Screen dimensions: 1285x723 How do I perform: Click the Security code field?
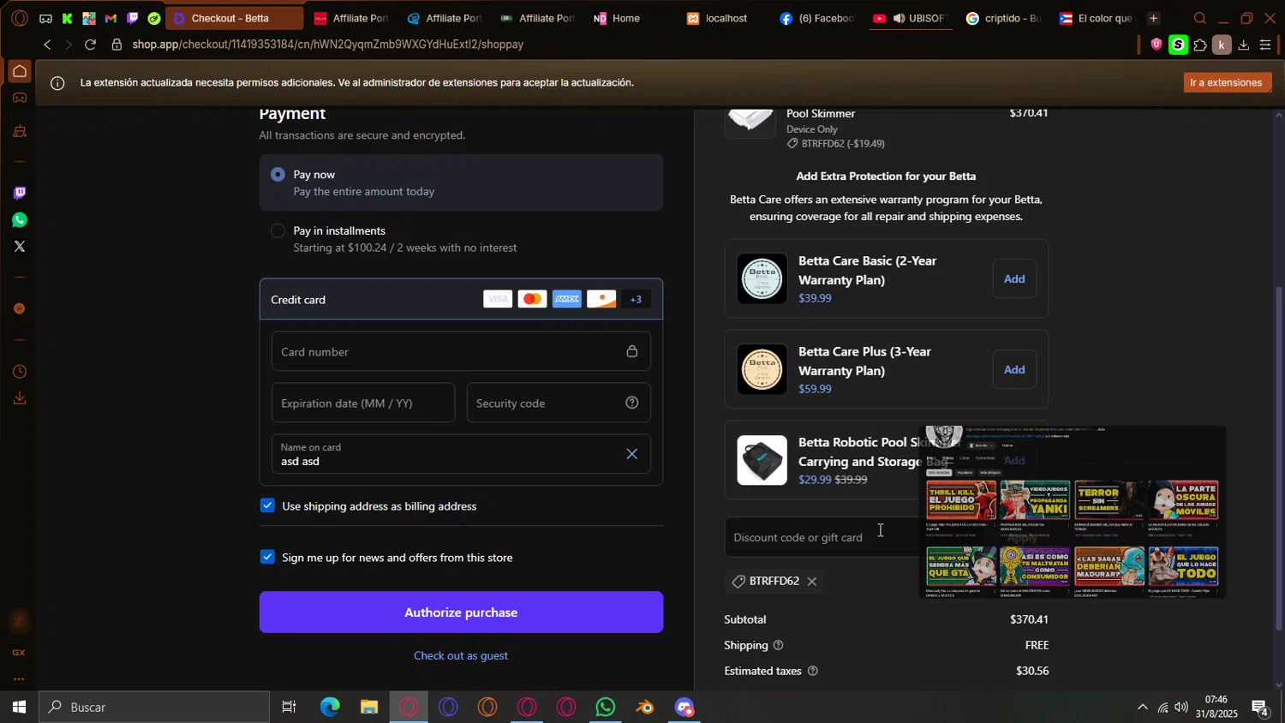pos(558,403)
